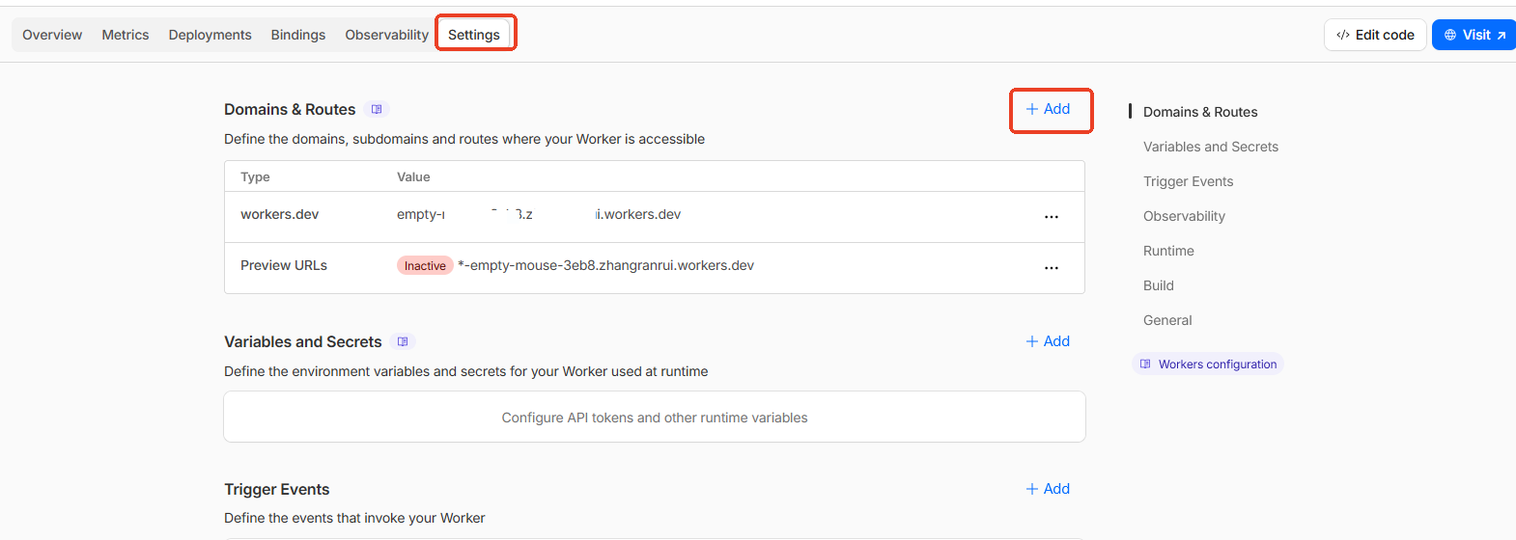1516x540 pixels.
Task: Open the Observability tab in top bar
Action: [x=386, y=35]
